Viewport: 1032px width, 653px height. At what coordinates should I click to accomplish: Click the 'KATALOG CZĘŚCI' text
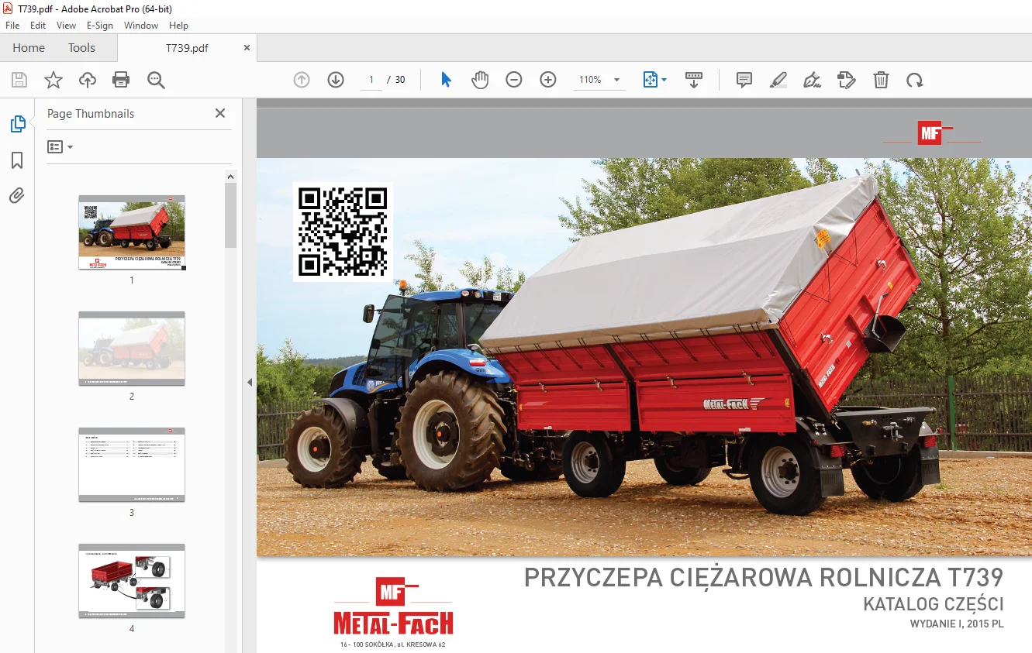934,604
